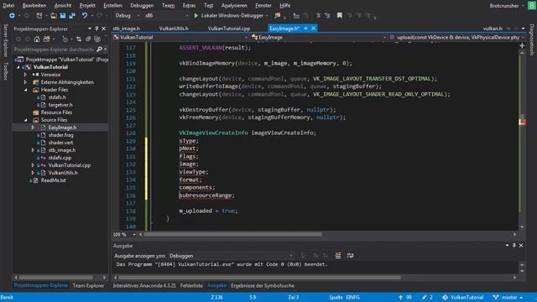The height and width of the screenshot is (302, 537).
Task: Start the Lokaler Windows-Debugger with the play icon
Action: click(x=196, y=16)
